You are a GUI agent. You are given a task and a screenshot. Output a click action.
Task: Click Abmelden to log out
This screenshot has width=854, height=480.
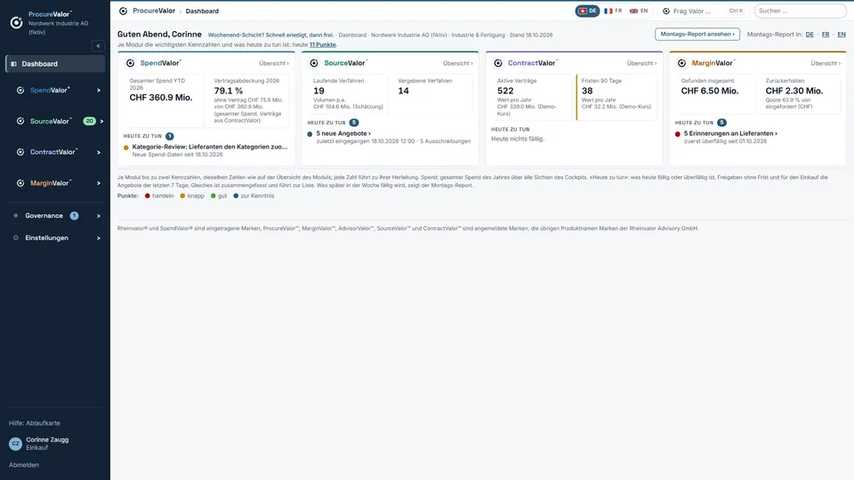coord(23,465)
